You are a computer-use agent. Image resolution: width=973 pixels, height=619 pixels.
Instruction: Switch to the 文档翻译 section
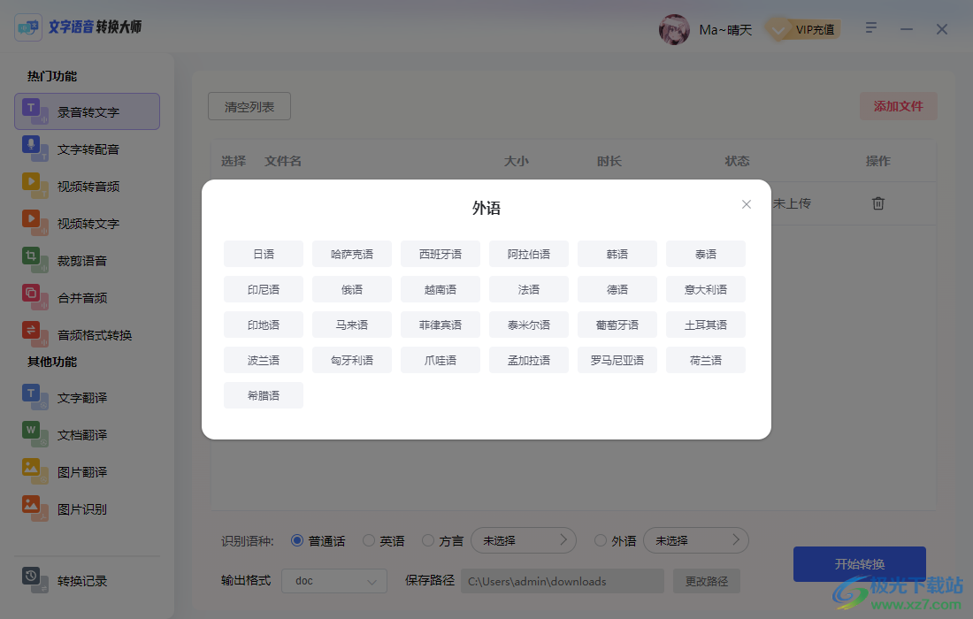coord(86,434)
